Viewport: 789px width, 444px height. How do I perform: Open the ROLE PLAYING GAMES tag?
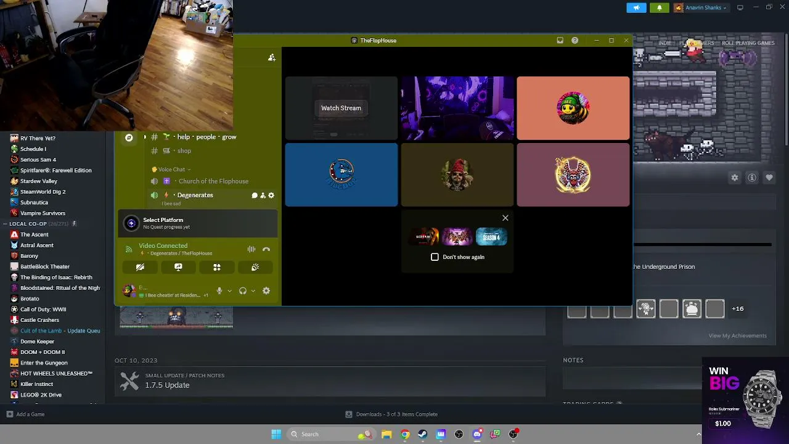[748, 43]
